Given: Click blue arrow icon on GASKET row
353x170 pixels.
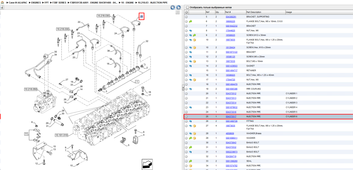Looking at the screenshot, I should coord(191,66).
